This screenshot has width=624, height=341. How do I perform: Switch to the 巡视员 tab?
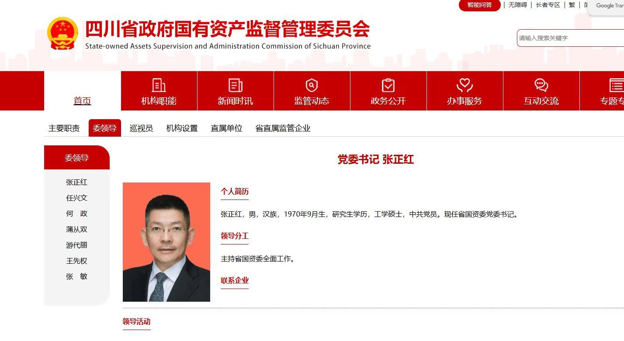(141, 128)
